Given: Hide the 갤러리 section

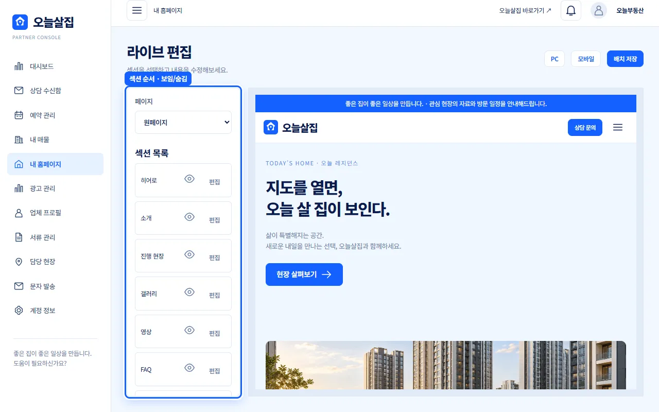Looking at the screenshot, I should click(x=189, y=292).
